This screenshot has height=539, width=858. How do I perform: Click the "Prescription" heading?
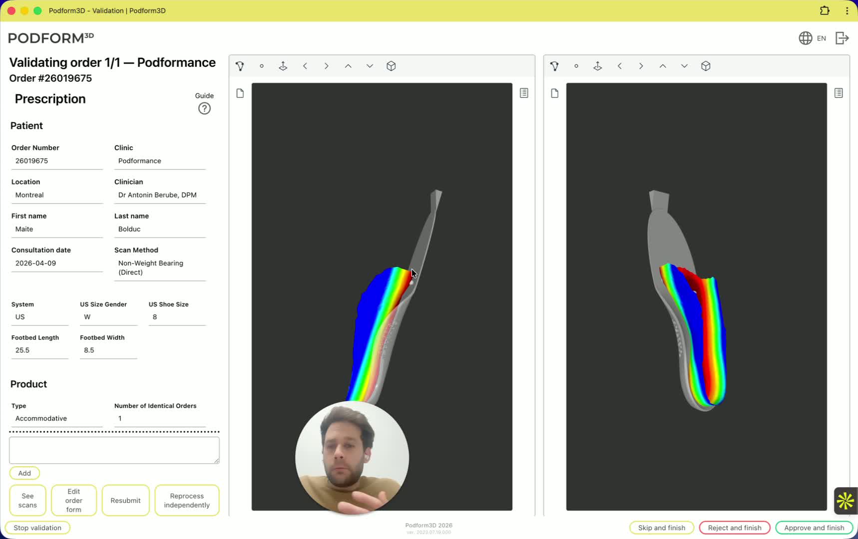(x=50, y=99)
